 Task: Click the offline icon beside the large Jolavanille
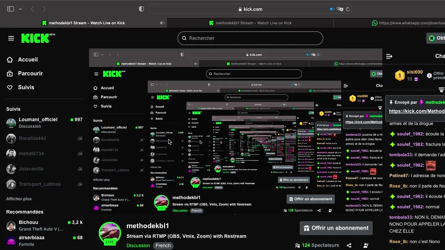tap(80, 169)
